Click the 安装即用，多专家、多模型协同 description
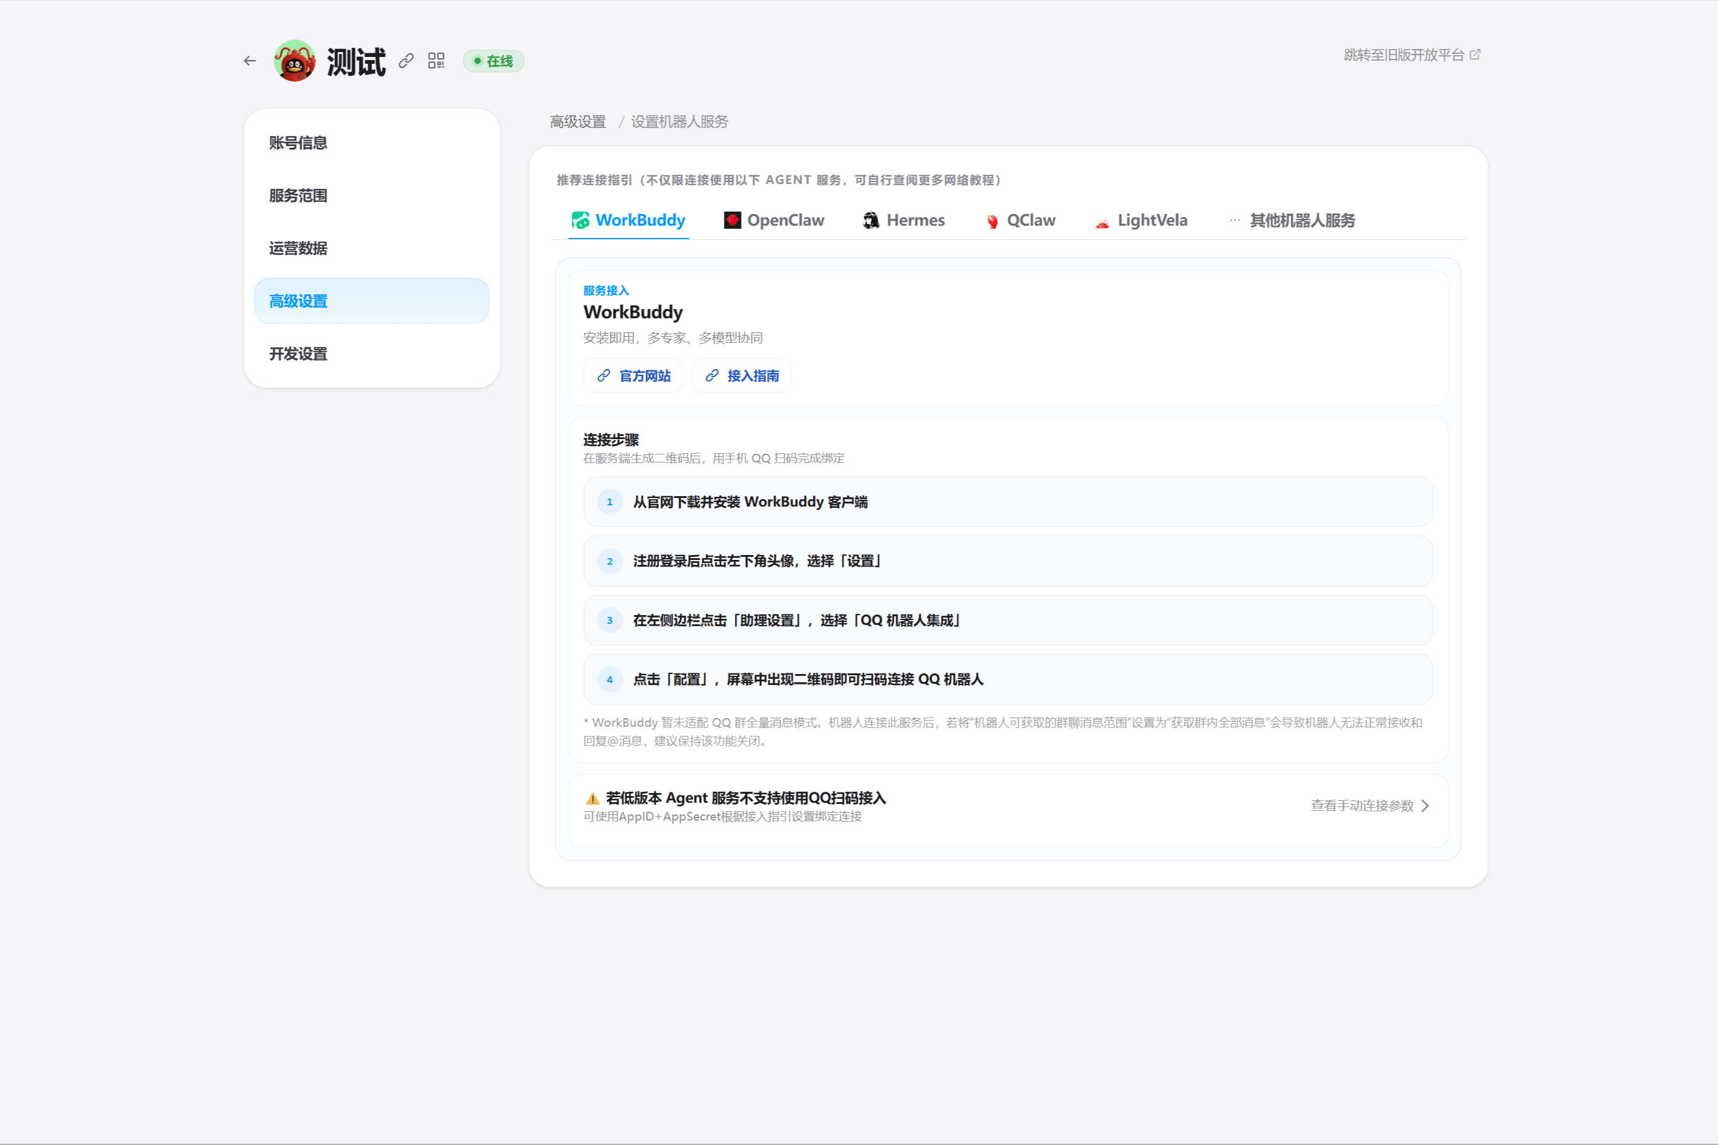Viewport: 1718px width, 1145px height. coord(673,337)
